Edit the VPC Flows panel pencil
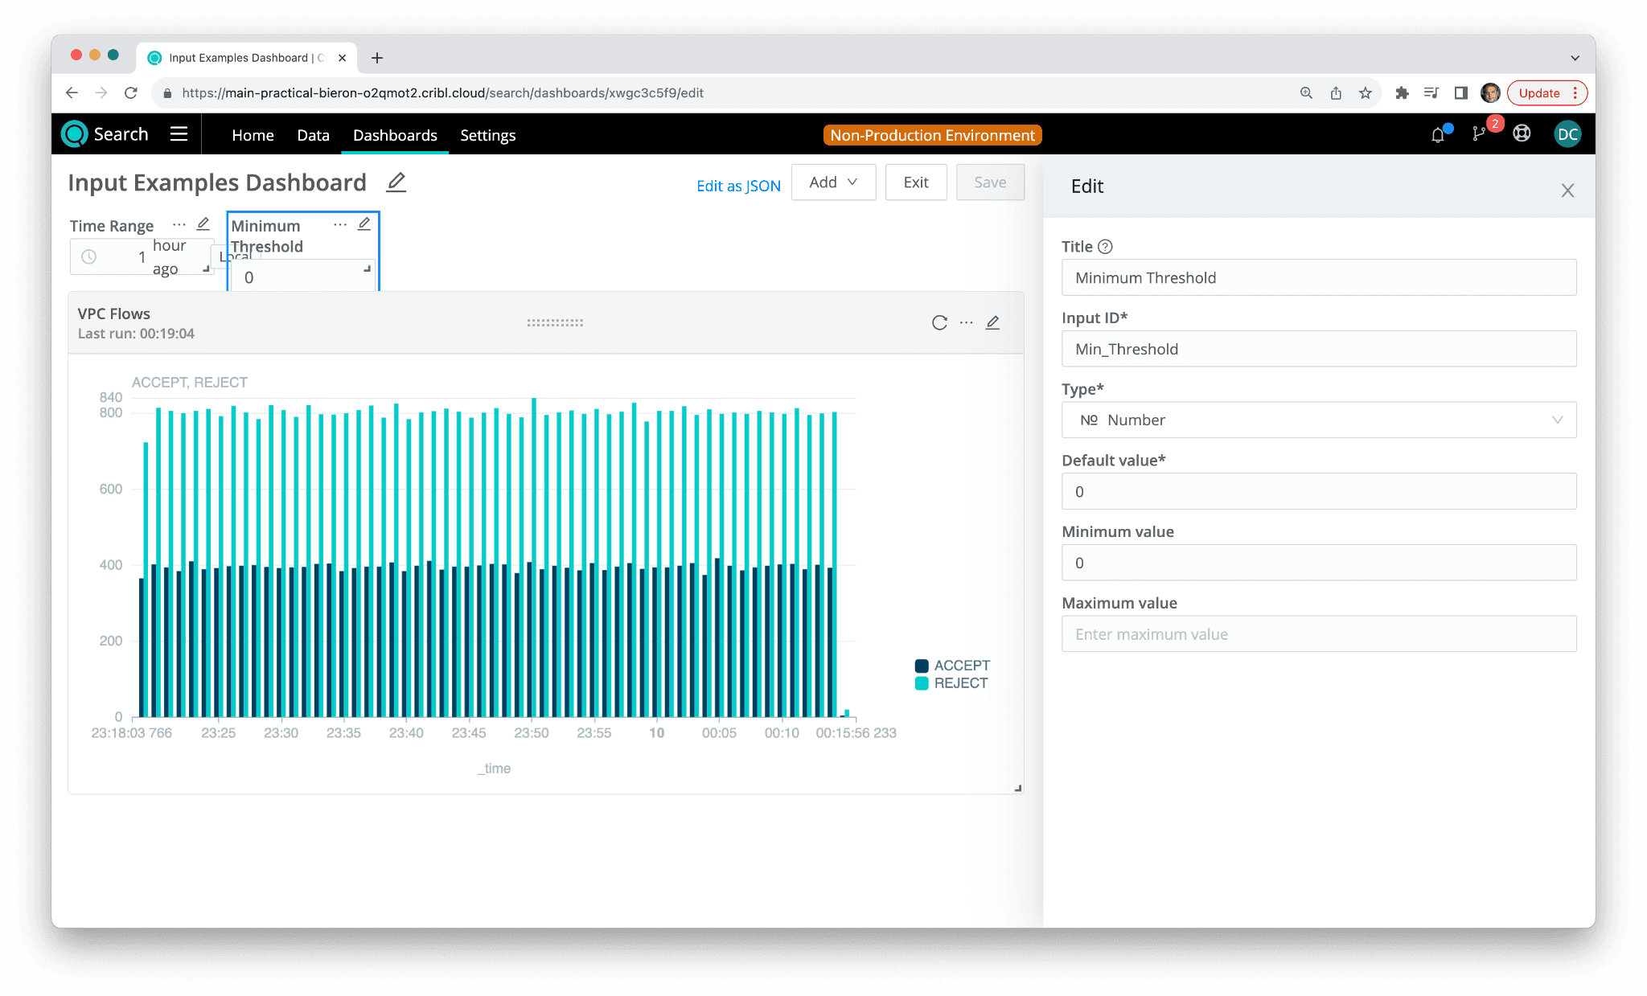Image resolution: width=1647 pixels, height=996 pixels. pyautogui.click(x=993, y=323)
